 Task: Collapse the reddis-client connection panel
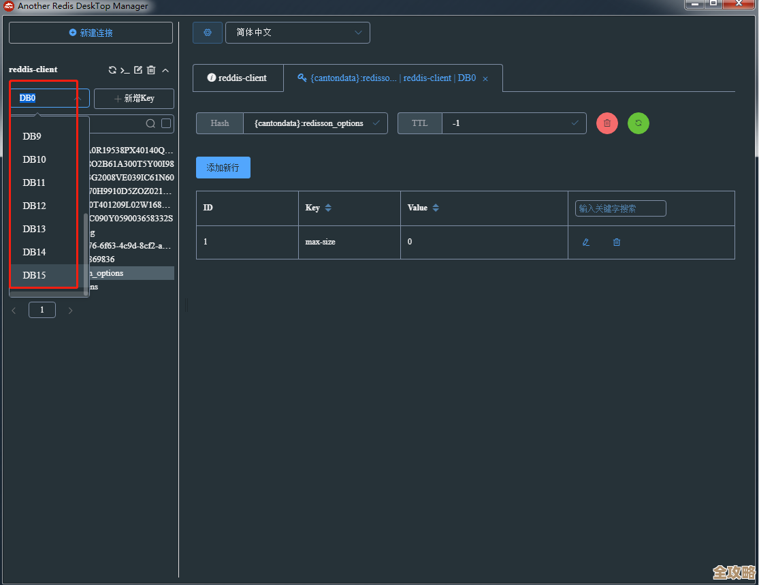coord(165,70)
